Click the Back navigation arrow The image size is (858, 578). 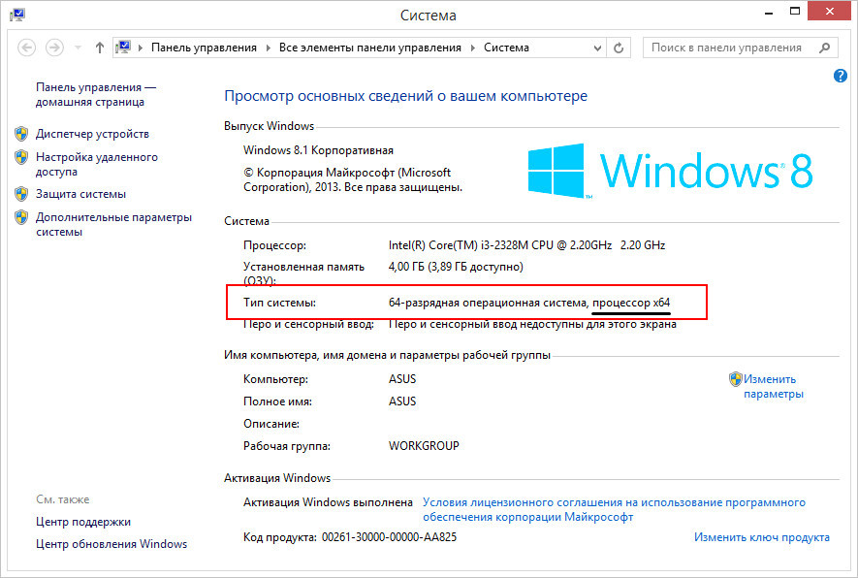[27, 48]
